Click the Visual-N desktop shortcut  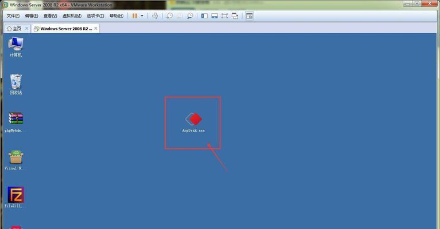pyautogui.click(x=15, y=157)
